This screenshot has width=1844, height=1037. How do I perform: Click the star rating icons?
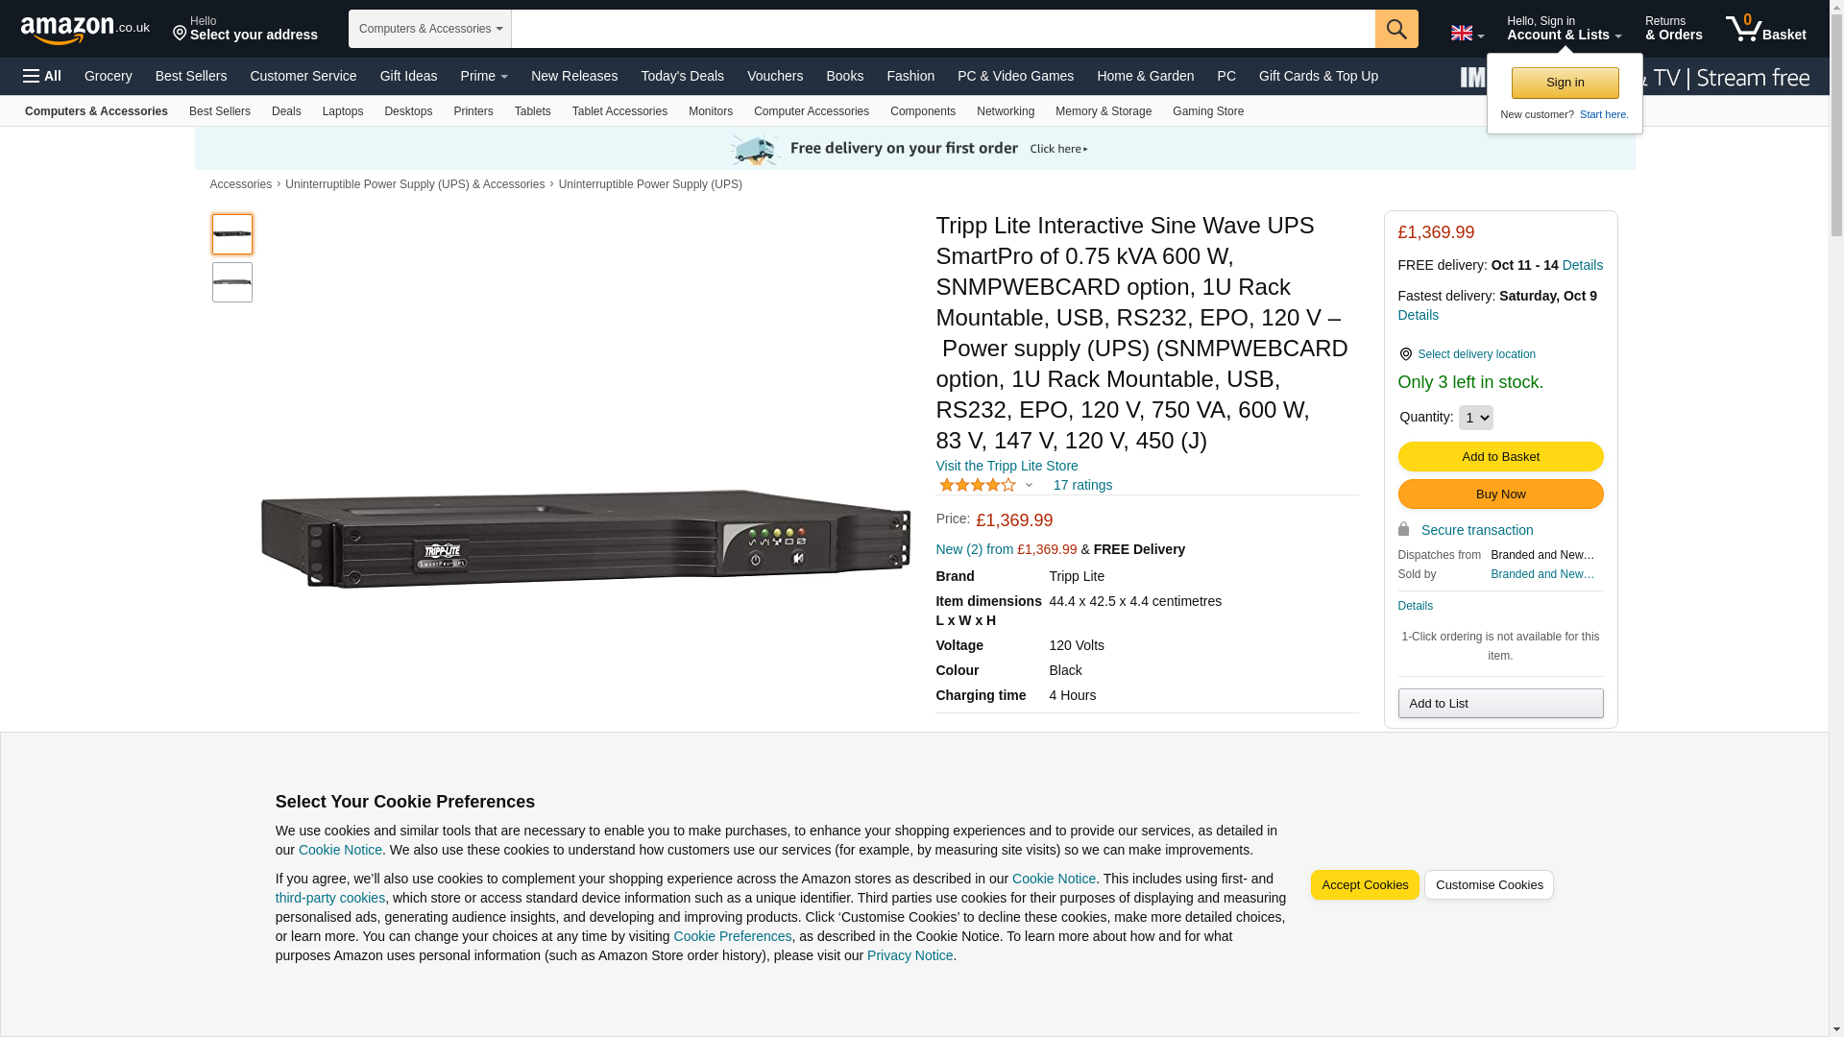coord(977,486)
